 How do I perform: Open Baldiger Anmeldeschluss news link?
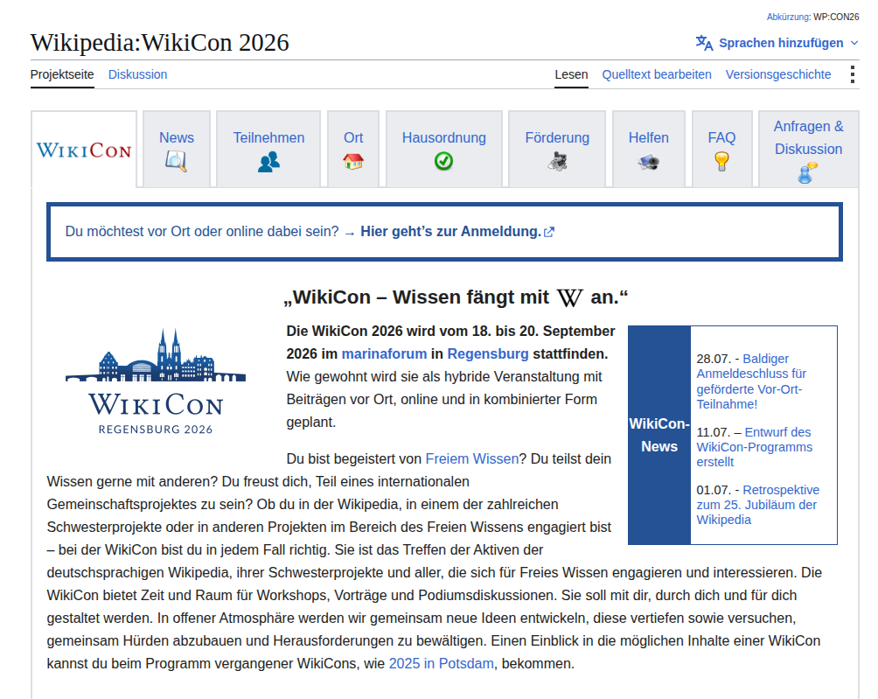(x=751, y=381)
